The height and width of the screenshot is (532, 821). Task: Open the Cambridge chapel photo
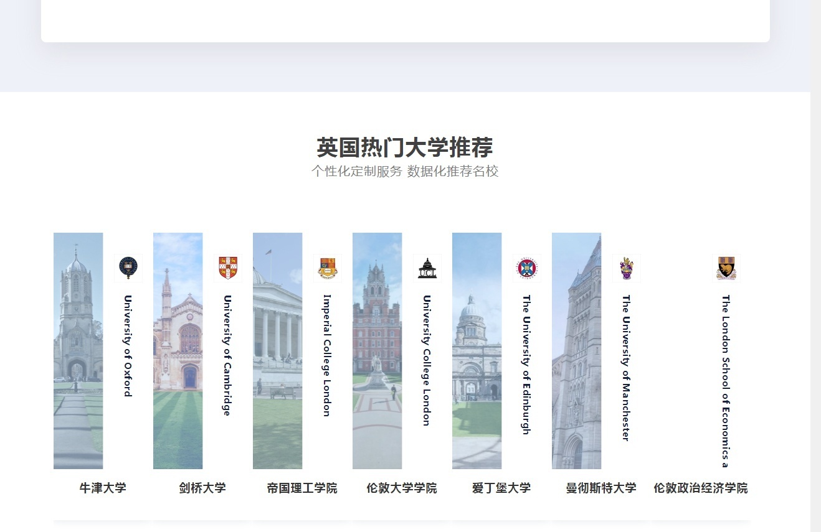point(178,351)
